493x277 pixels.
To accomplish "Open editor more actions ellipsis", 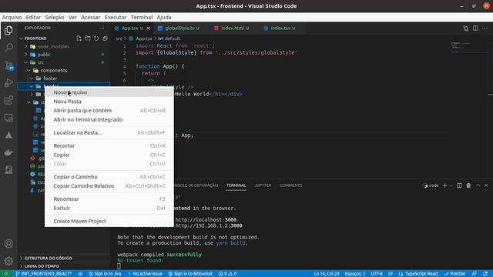I will pos(485,28).
